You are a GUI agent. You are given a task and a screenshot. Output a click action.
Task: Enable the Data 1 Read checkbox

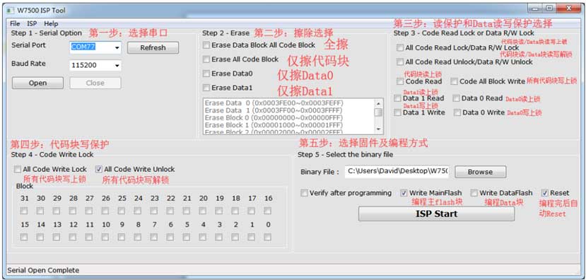coord(398,98)
